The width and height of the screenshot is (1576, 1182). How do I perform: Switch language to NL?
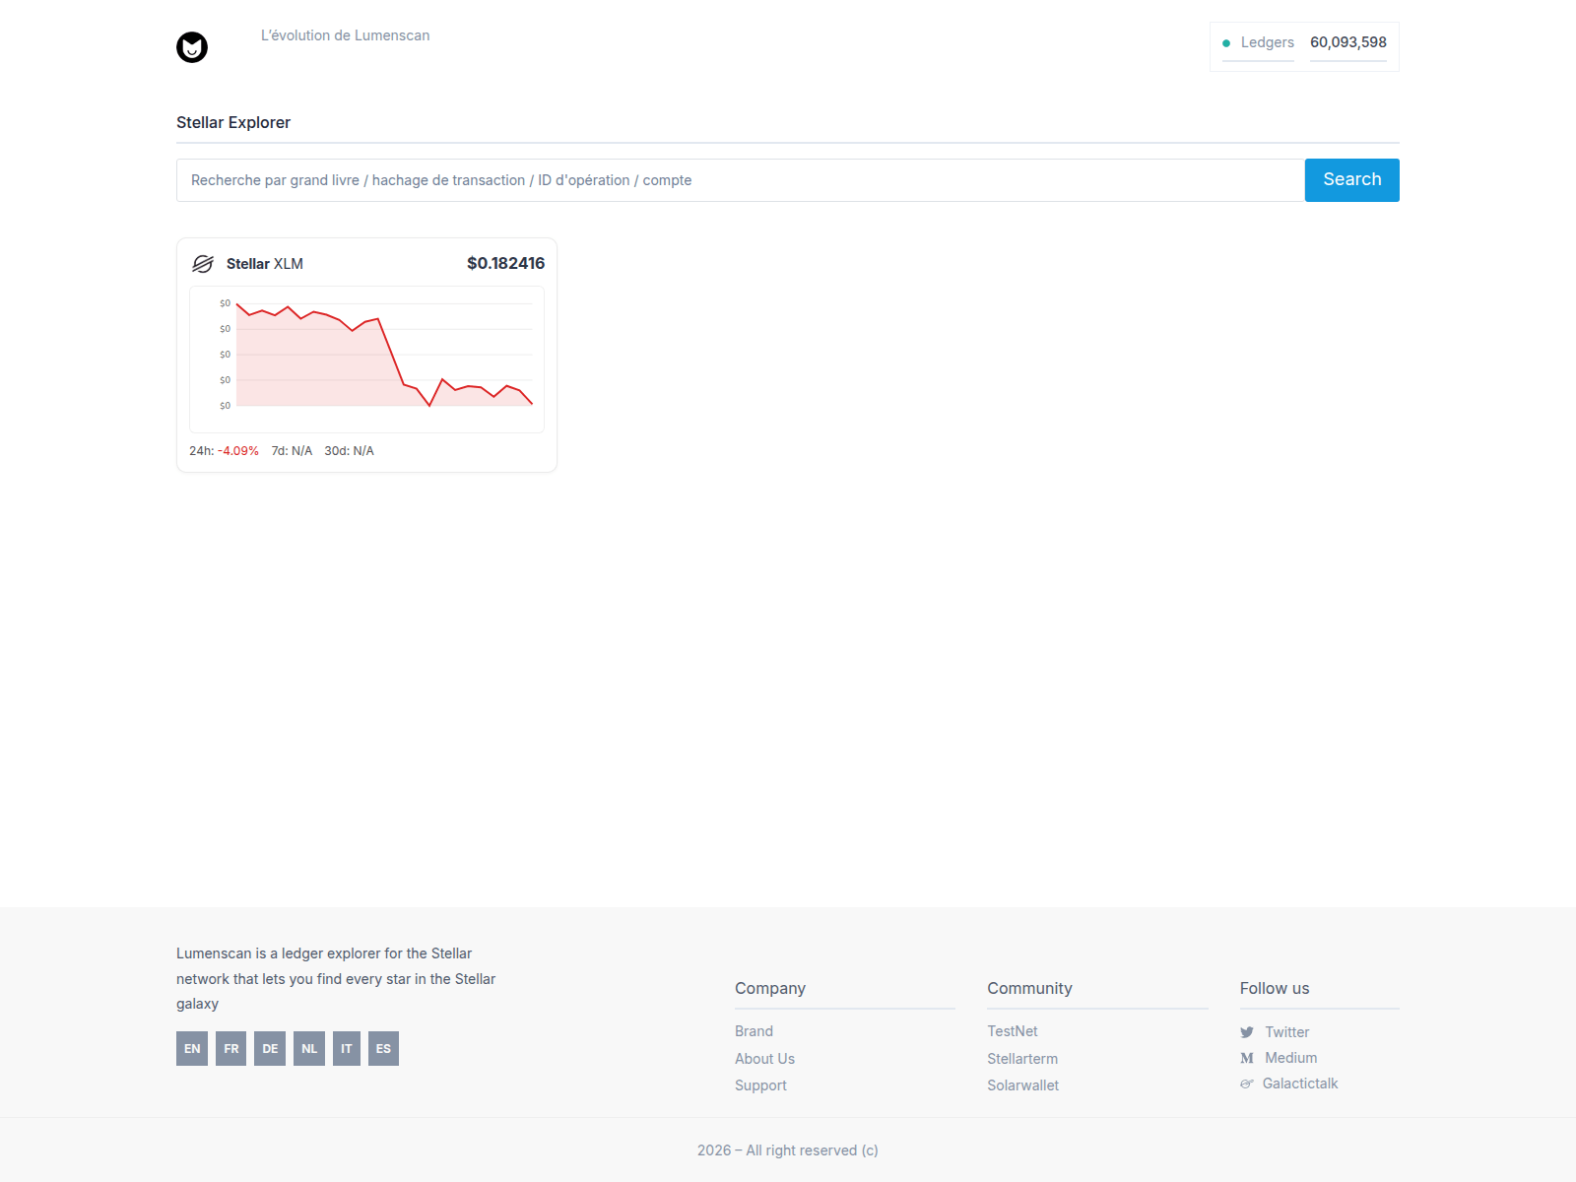pyautogui.click(x=309, y=1049)
